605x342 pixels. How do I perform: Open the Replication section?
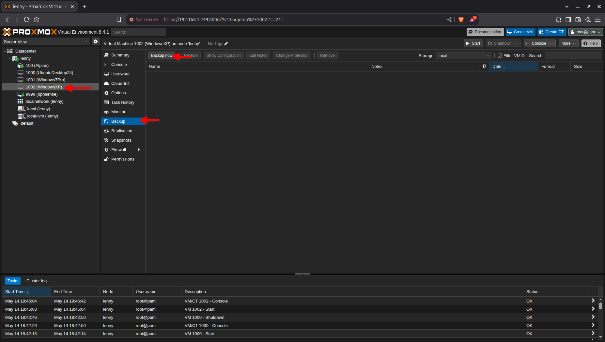pos(123,131)
